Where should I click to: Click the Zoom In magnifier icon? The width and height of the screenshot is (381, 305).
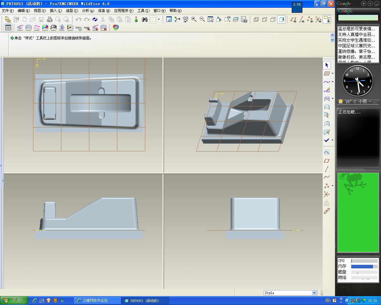[194, 19]
